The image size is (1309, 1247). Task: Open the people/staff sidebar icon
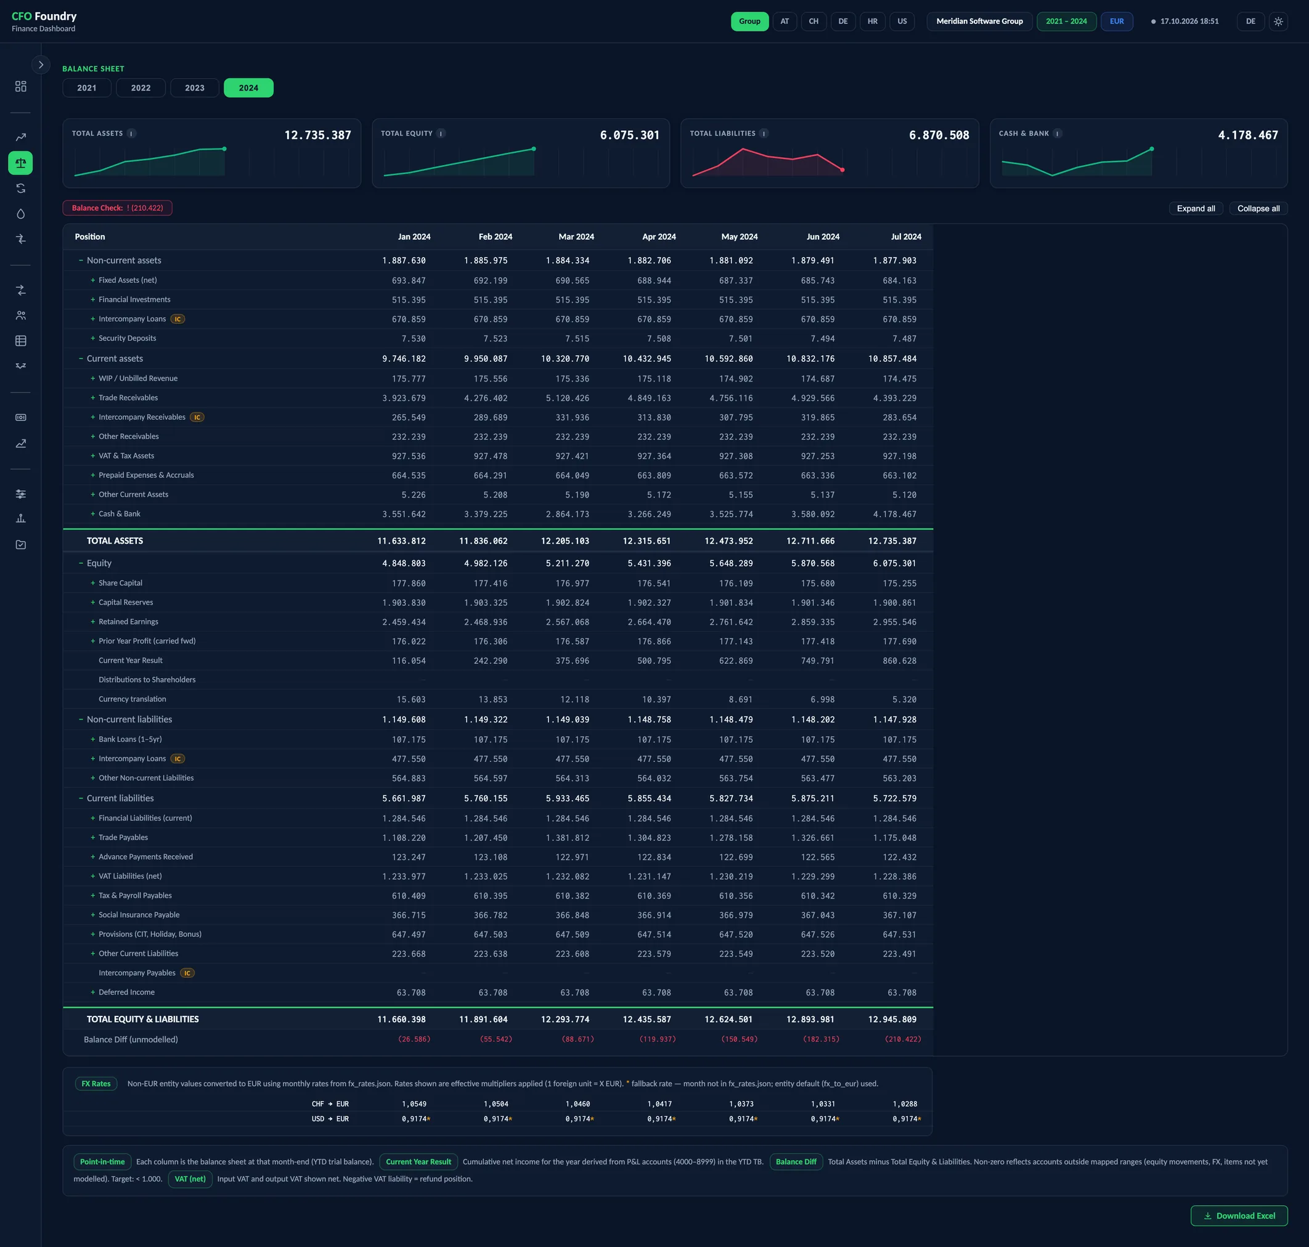click(20, 315)
